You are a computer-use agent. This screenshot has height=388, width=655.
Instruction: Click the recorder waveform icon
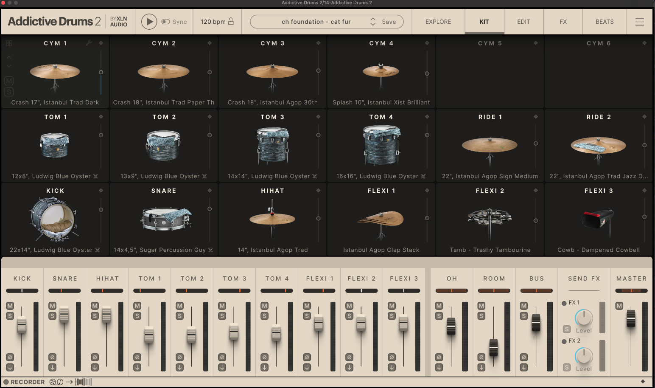click(84, 382)
